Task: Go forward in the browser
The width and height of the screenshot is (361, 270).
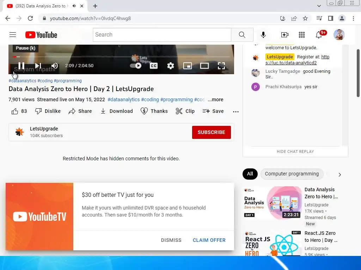Action: [19, 18]
